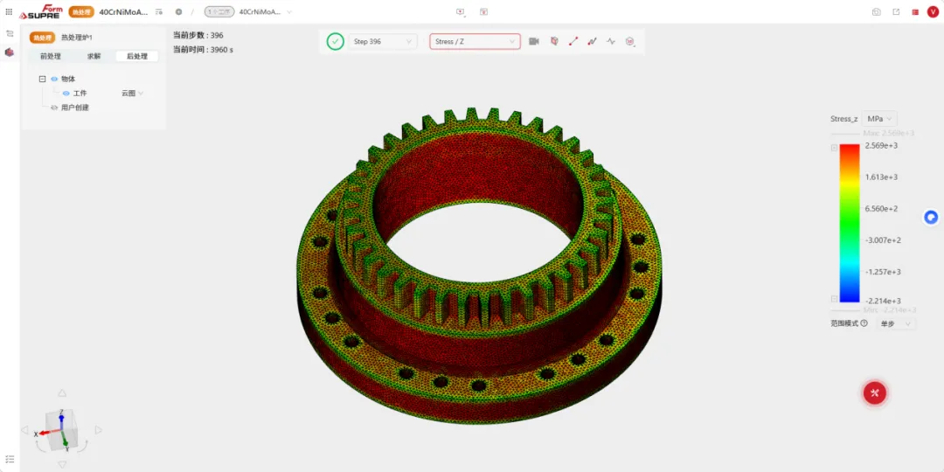The image size is (944, 472).
Task: Toggle visibility eye for 工件
Action: [x=66, y=94]
